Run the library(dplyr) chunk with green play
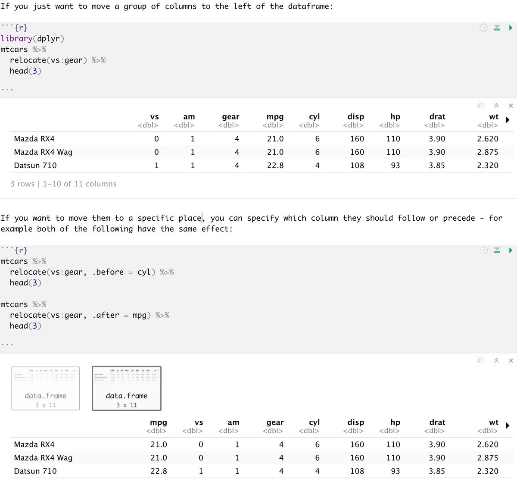Viewport: 517px width, 482px height. click(x=511, y=28)
